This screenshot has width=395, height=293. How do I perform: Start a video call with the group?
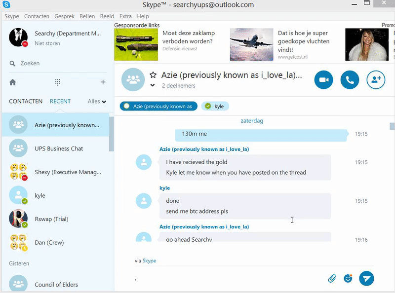click(323, 80)
